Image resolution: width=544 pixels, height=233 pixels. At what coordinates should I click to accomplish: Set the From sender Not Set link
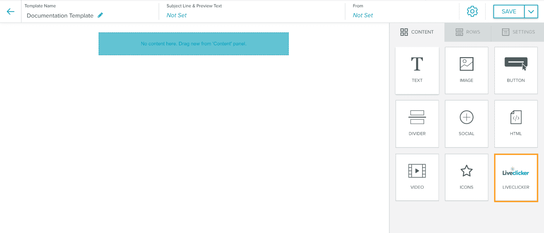363,15
